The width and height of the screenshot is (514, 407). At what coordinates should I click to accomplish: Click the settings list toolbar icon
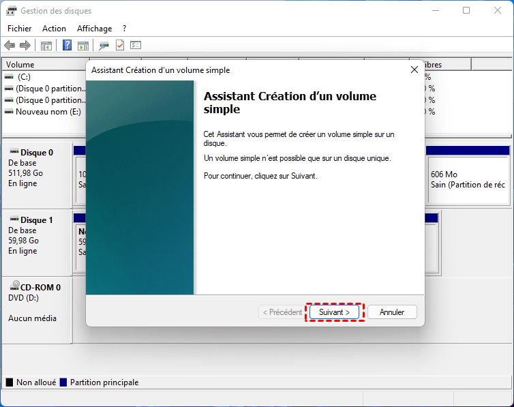point(136,45)
